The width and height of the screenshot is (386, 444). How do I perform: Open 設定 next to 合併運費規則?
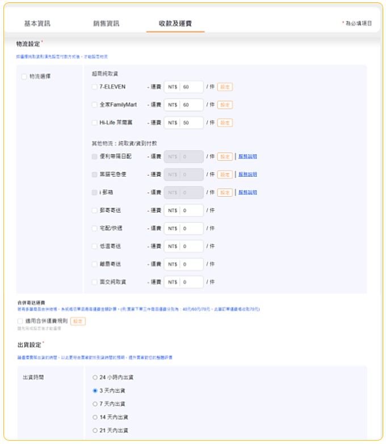pos(78,321)
